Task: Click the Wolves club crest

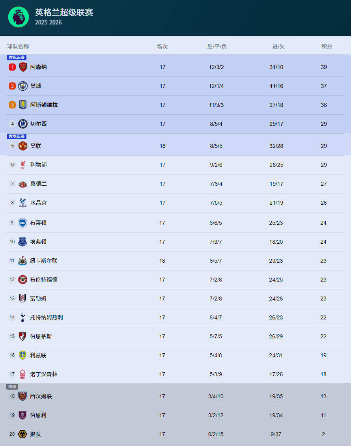Action: 22,434
